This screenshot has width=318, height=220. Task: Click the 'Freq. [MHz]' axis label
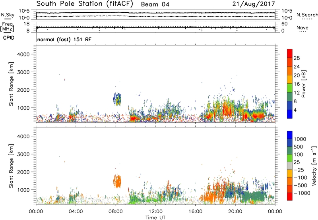click(x=7, y=27)
